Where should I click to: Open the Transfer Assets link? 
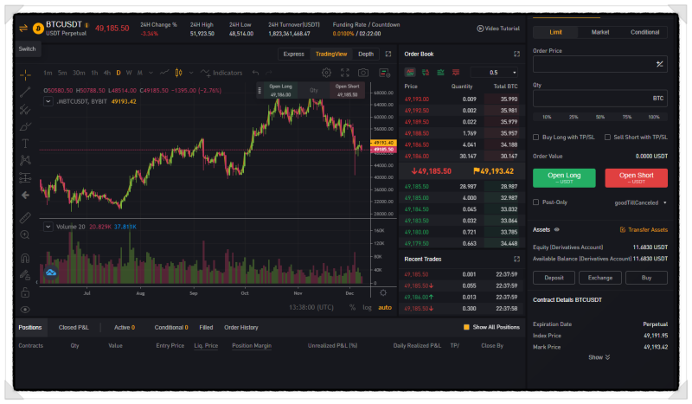pos(644,229)
